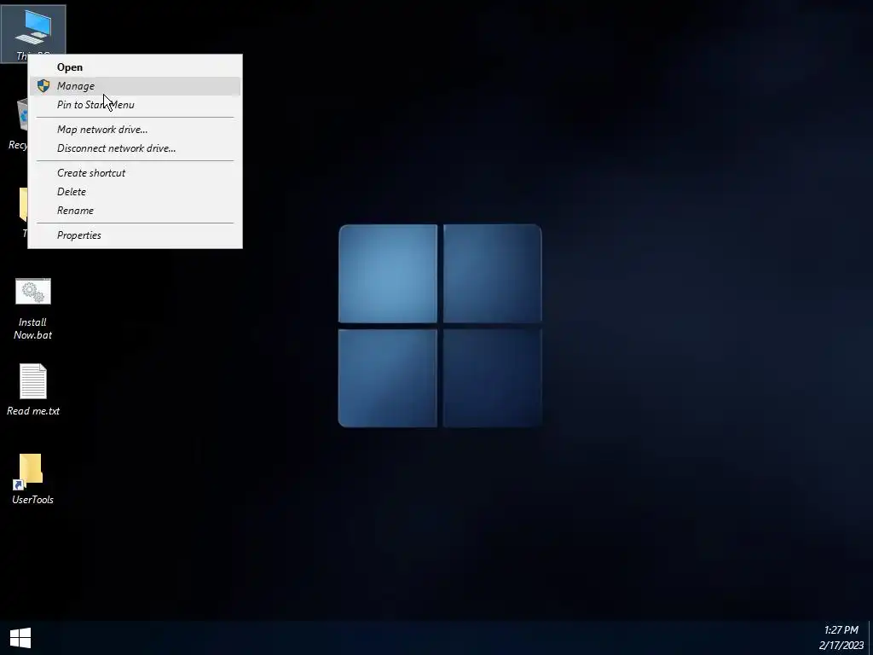
Task: Select Create shortcut menu entry
Action: pyautogui.click(x=135, y=172)
